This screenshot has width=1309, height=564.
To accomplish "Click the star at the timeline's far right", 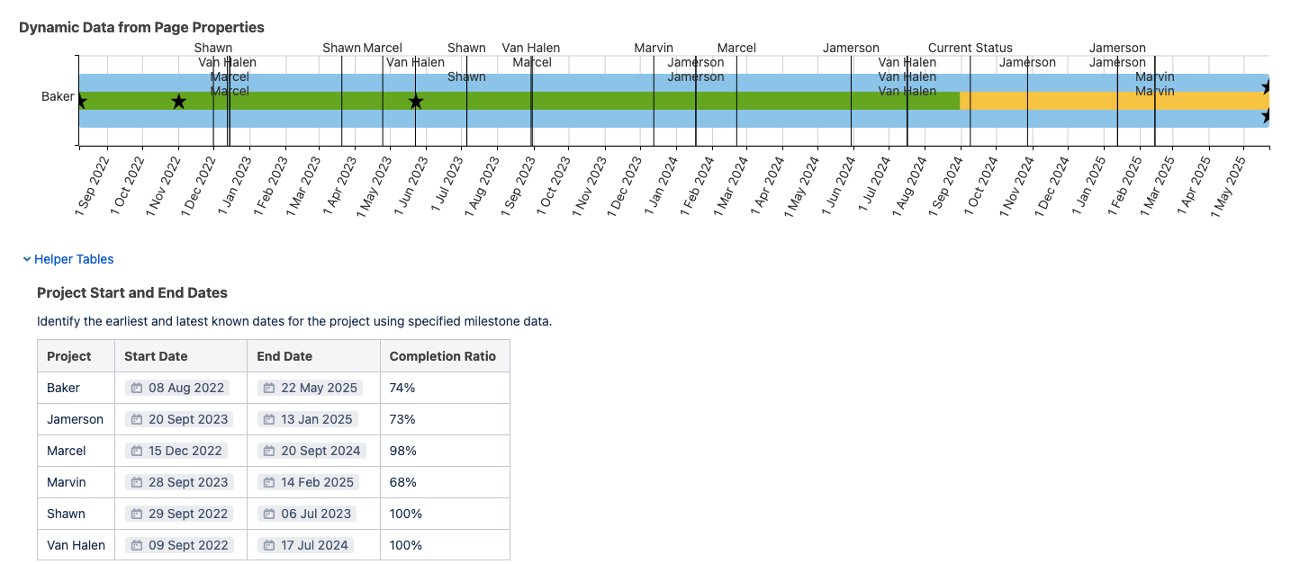I will click(x=1266, y=87).
